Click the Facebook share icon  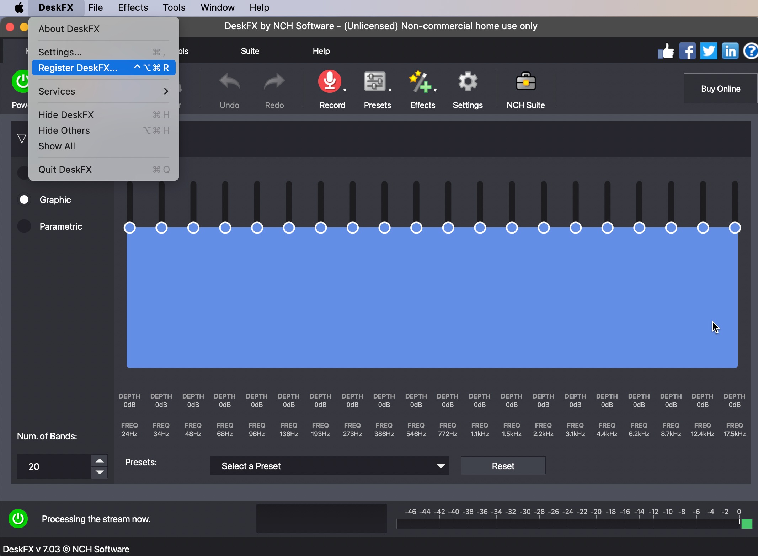[x=688, y=51]
